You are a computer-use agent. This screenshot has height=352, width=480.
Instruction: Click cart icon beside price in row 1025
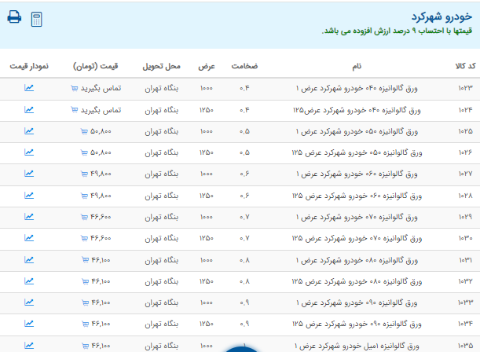pyautogui.click(x=85, y=131)
